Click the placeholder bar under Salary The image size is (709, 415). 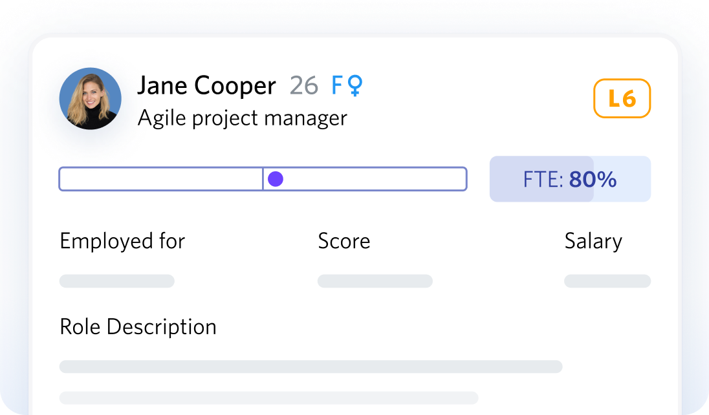click(x=607, y=281)
